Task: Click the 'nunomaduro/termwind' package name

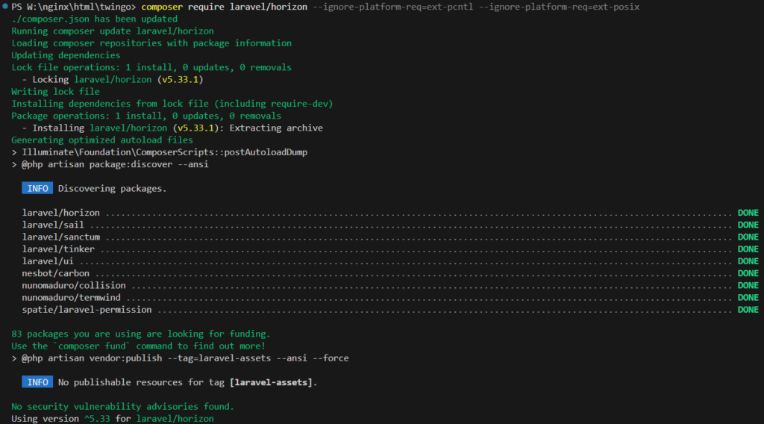Action: tap(71, 298)
